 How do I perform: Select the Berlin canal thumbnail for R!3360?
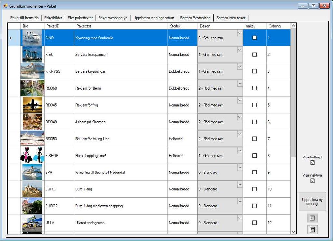32,88
